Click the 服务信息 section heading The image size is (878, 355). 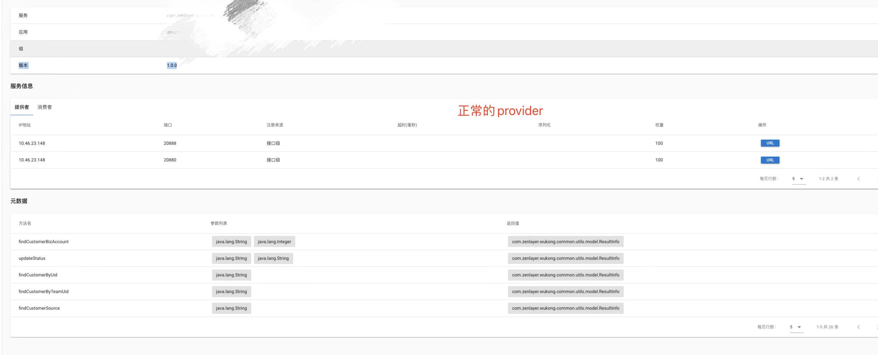21,86
